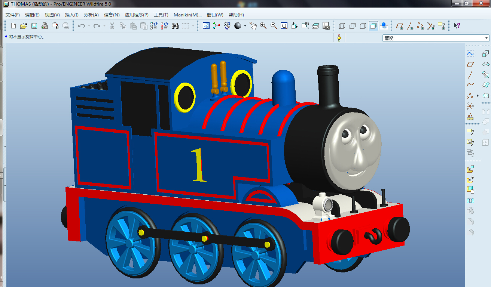Switch to No Hidden display style
The height and width of the screenshot is (287, 491).
(363, 26)
